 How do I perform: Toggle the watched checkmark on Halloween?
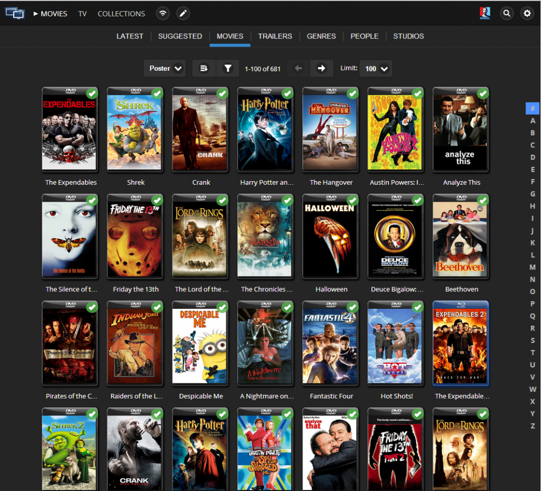pyautogui.click(x=352, y=201)
